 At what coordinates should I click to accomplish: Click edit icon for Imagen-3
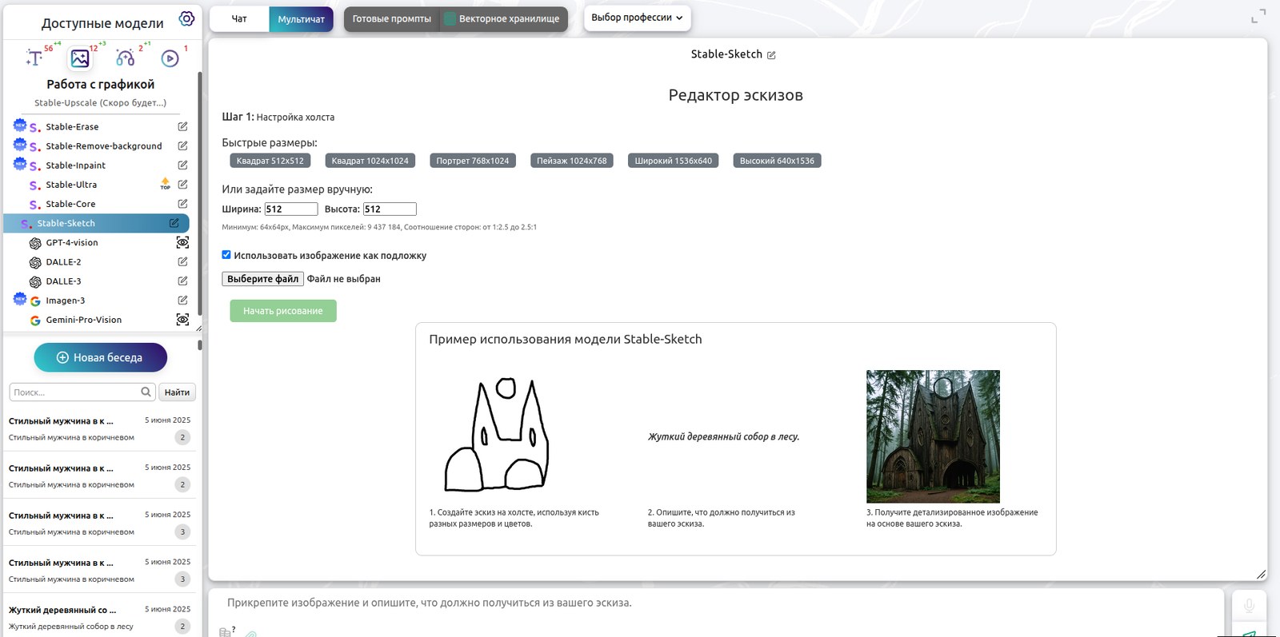click(182, 300)
